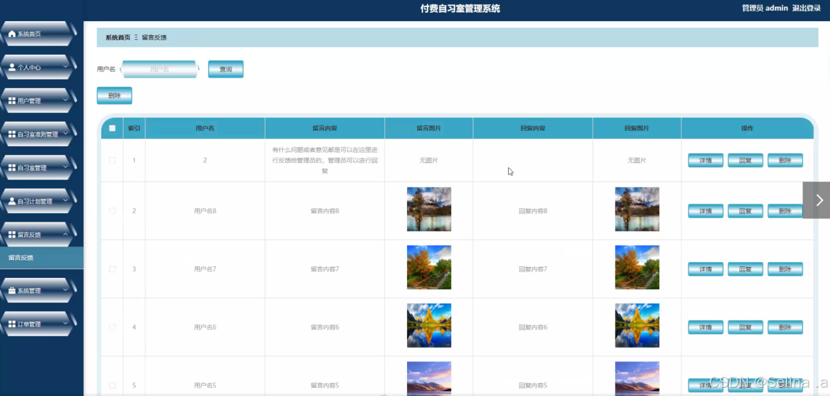Click the 删除 button above the table
Viewport: 830px width, 396px height.
click(115, 96)
